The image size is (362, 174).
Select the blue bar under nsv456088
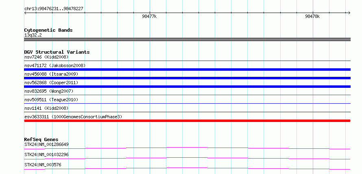(x=187, y=78)
